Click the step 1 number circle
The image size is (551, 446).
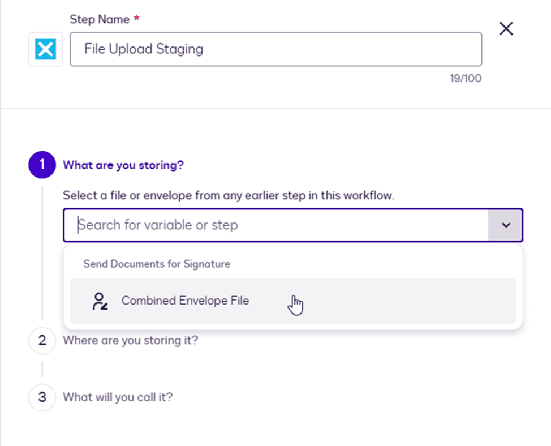42,165
